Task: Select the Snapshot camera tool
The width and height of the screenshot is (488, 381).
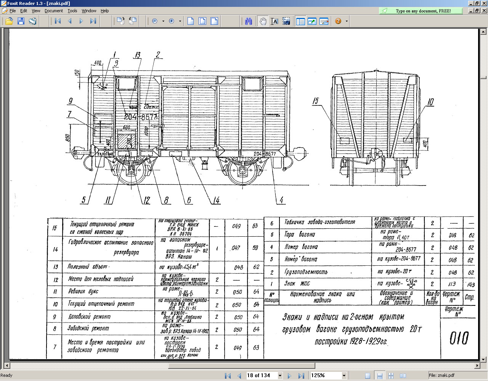Action: pos(286,21)
